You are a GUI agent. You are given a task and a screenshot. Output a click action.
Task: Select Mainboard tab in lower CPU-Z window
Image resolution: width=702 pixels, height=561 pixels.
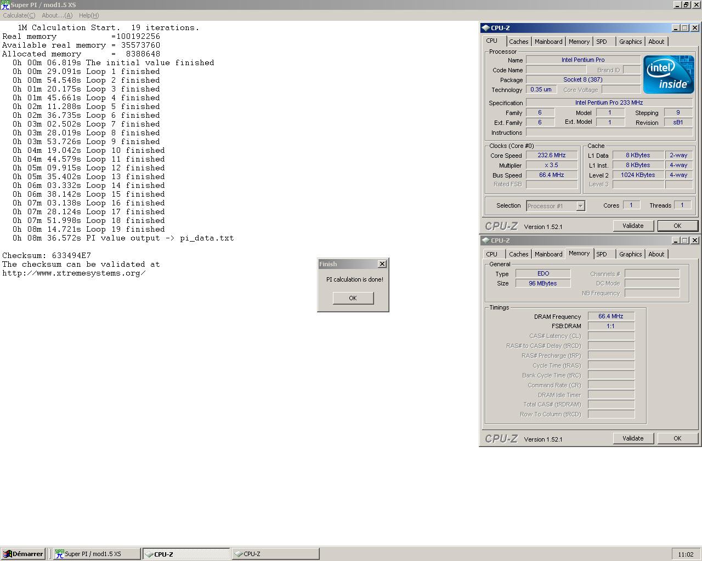[x=548, y=254]
